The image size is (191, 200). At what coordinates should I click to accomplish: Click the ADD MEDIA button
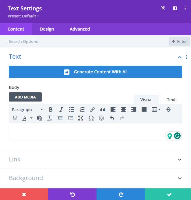pyautogui.click(x=25, y=97)
